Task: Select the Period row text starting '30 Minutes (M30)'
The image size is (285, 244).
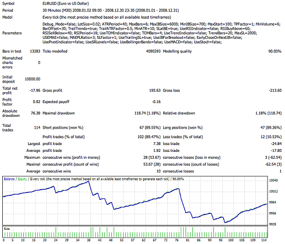Action: (111, 10)
